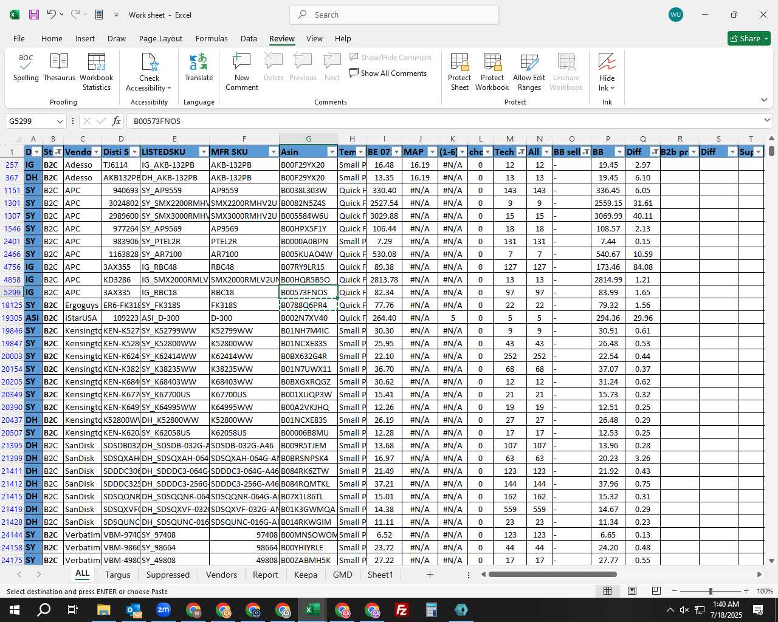Click the horizontal scrollbar thumb

coord(553,575)
